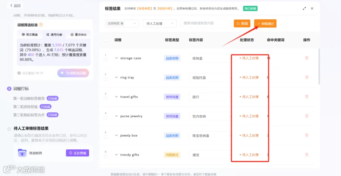Click the 珠宝收纳 folder icon
The image size is (341, 176).
tap(22, 153)
